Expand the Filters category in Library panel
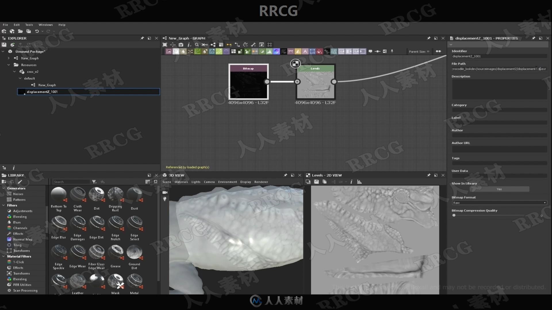 [x=3, y=205]
